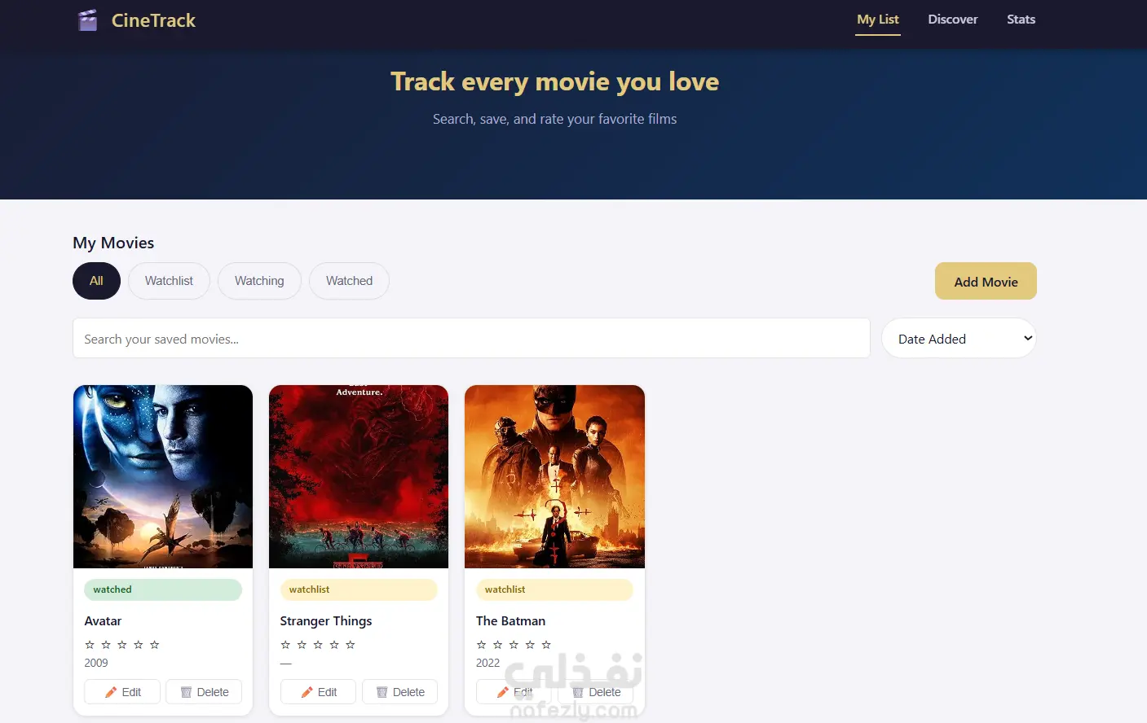Open The Batman poster thumbnail

click(x=554, y=476)
